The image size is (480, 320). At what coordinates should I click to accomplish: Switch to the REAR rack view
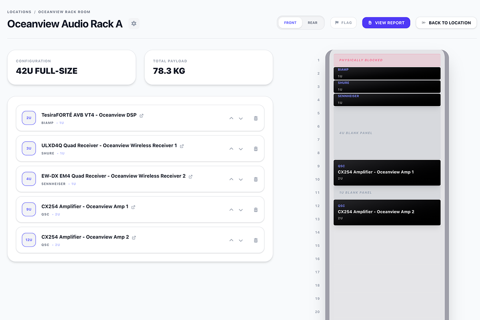[312, 23]
